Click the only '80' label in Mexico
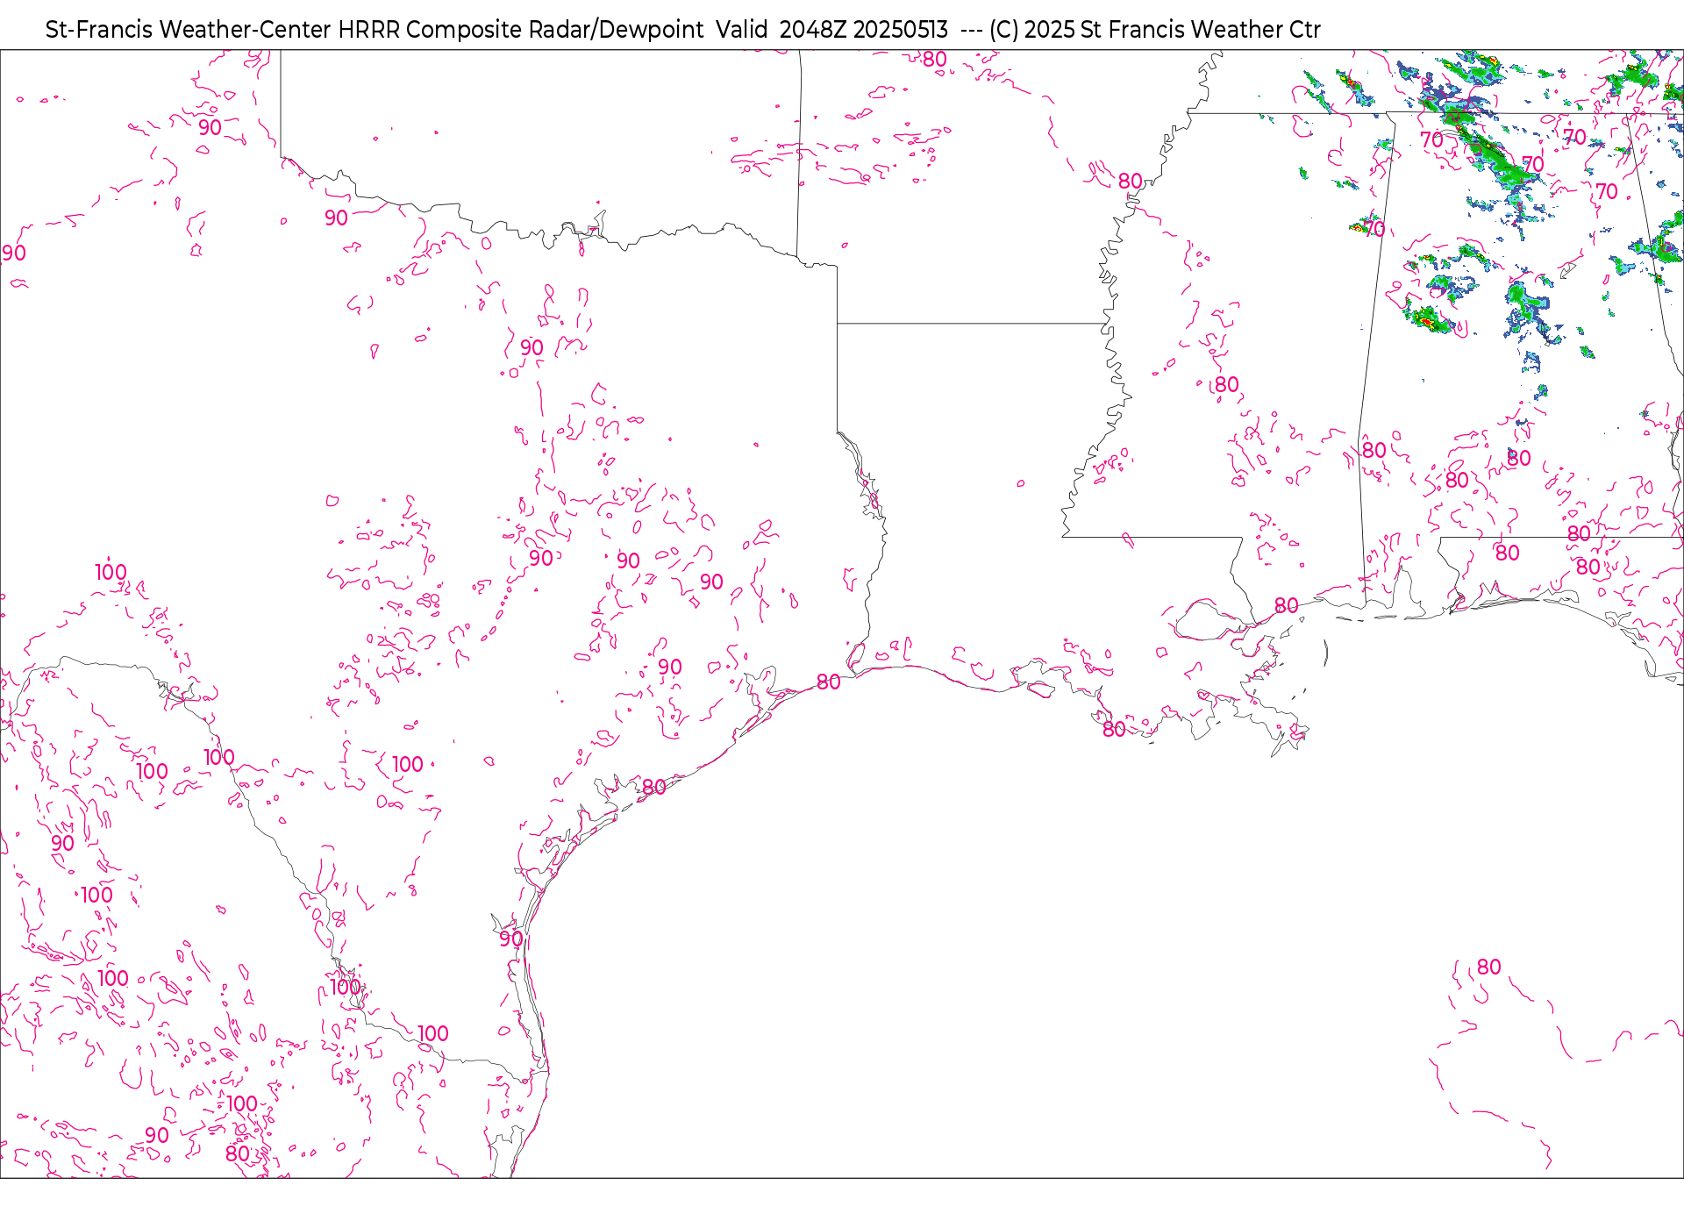The width and height of the screenshot is (1684, 1228). coord(238,1153)
